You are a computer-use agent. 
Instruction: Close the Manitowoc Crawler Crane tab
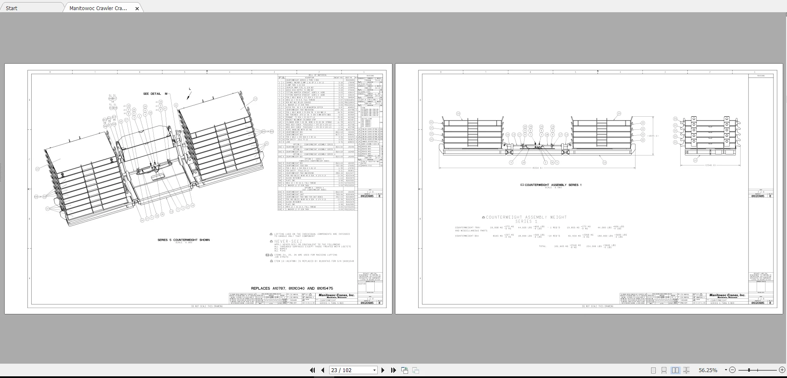tap(137, 8)
